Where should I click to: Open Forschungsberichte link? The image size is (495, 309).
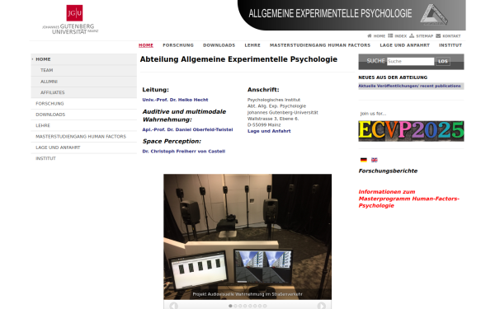click(x=388, y=171)
